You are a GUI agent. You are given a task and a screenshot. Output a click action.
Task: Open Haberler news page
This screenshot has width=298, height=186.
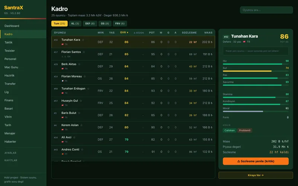click(23, 142)
